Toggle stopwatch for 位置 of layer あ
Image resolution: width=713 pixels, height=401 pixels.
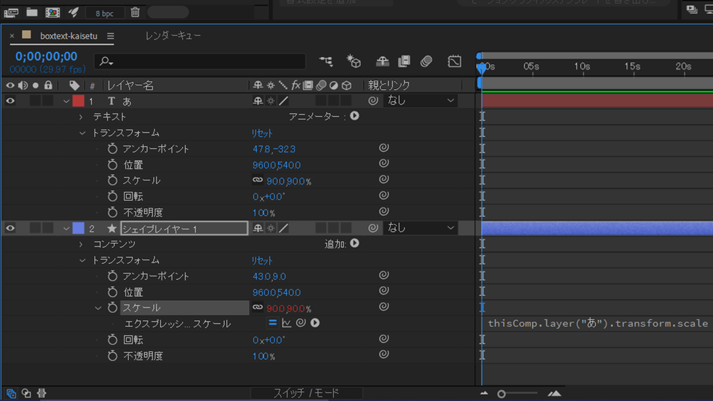click(x=112, y=164)
